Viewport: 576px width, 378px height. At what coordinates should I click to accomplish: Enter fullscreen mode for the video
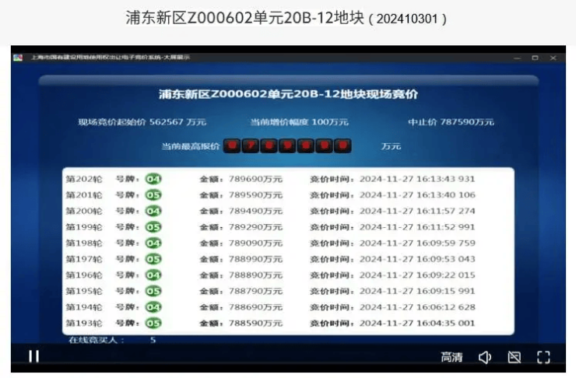(543, 357)
